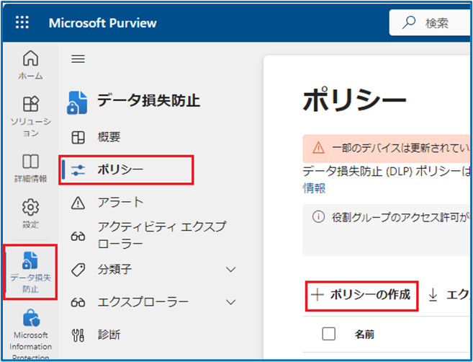473x362 pixels.
Task: Click ポリシーの作成 button
Action: (361, 295)
